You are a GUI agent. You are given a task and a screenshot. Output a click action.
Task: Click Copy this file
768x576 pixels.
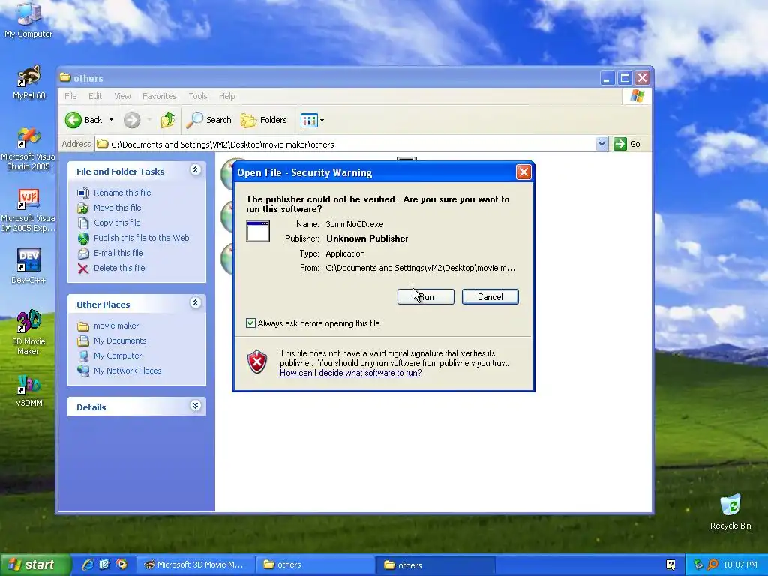pos(117,223)
